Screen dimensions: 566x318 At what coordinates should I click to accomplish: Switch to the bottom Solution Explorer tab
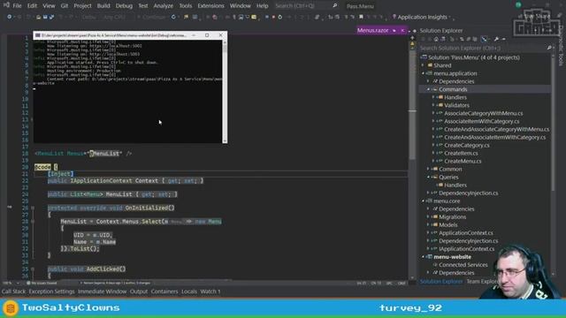coord(440,281)
